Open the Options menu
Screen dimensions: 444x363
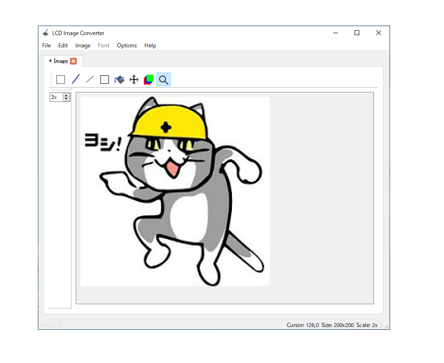pos(127,45)
